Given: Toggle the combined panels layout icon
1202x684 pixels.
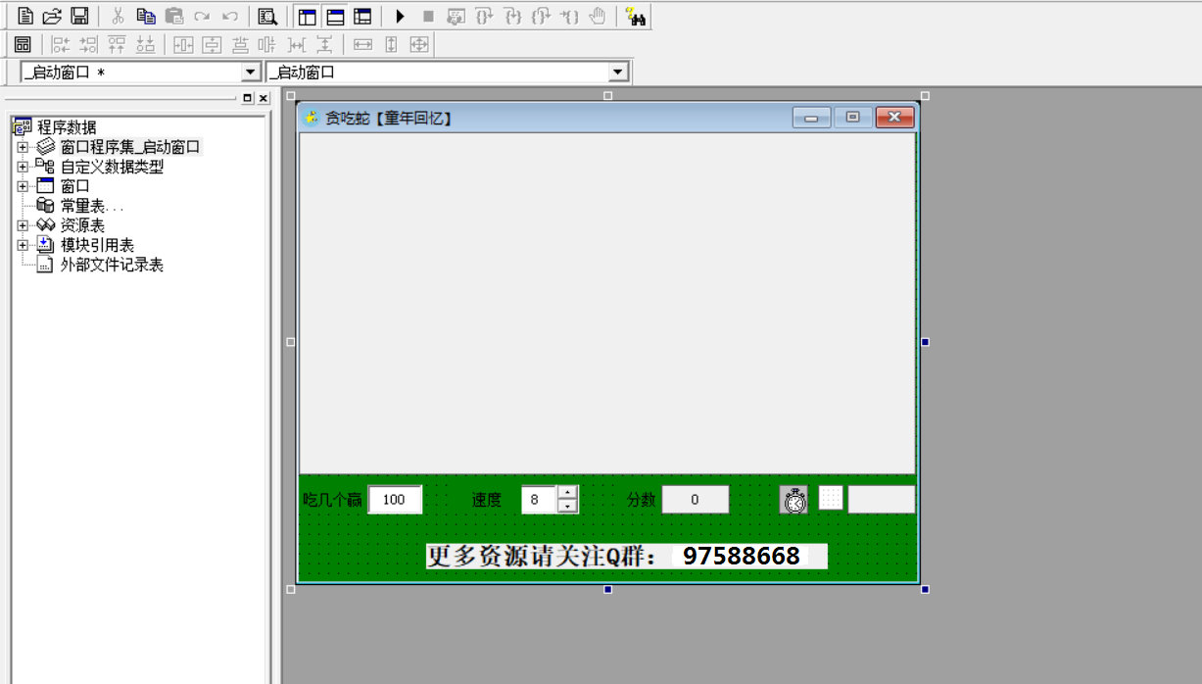Looking at the screenshot, I should (x=362, y=16).
